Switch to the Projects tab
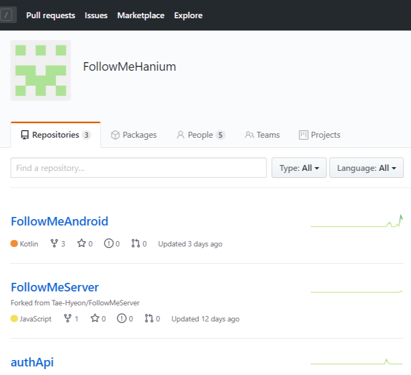The width and height of the screenshot is (411, 375). point(319,135)
